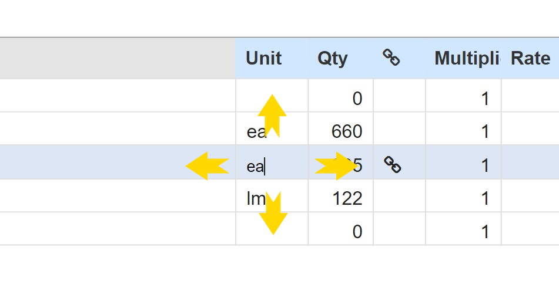Click the yellow up arrow
559x291 pixels.
coord(272,116)
